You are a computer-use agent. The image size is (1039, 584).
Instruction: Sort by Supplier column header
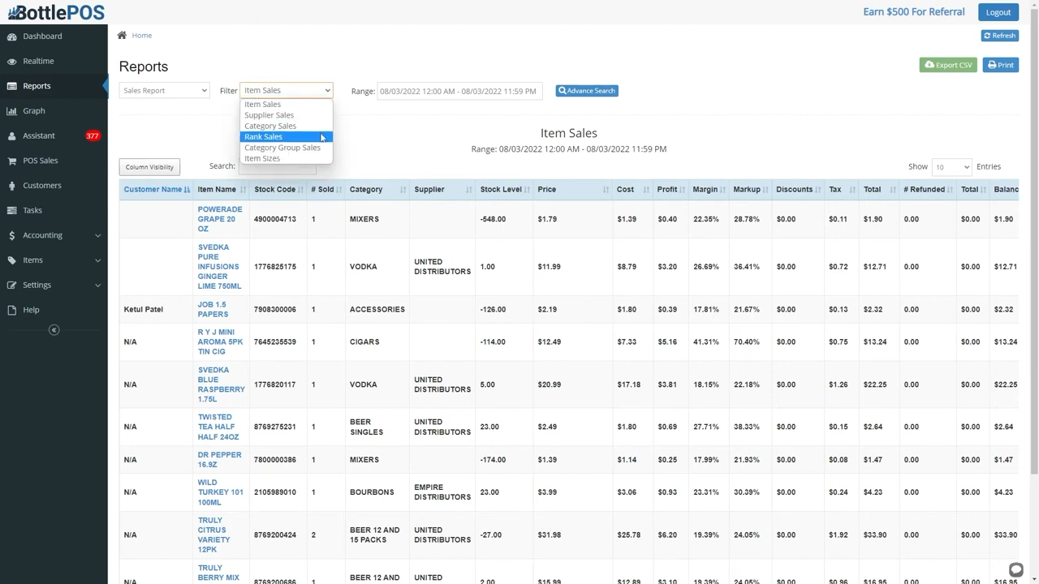coord(442,190)
